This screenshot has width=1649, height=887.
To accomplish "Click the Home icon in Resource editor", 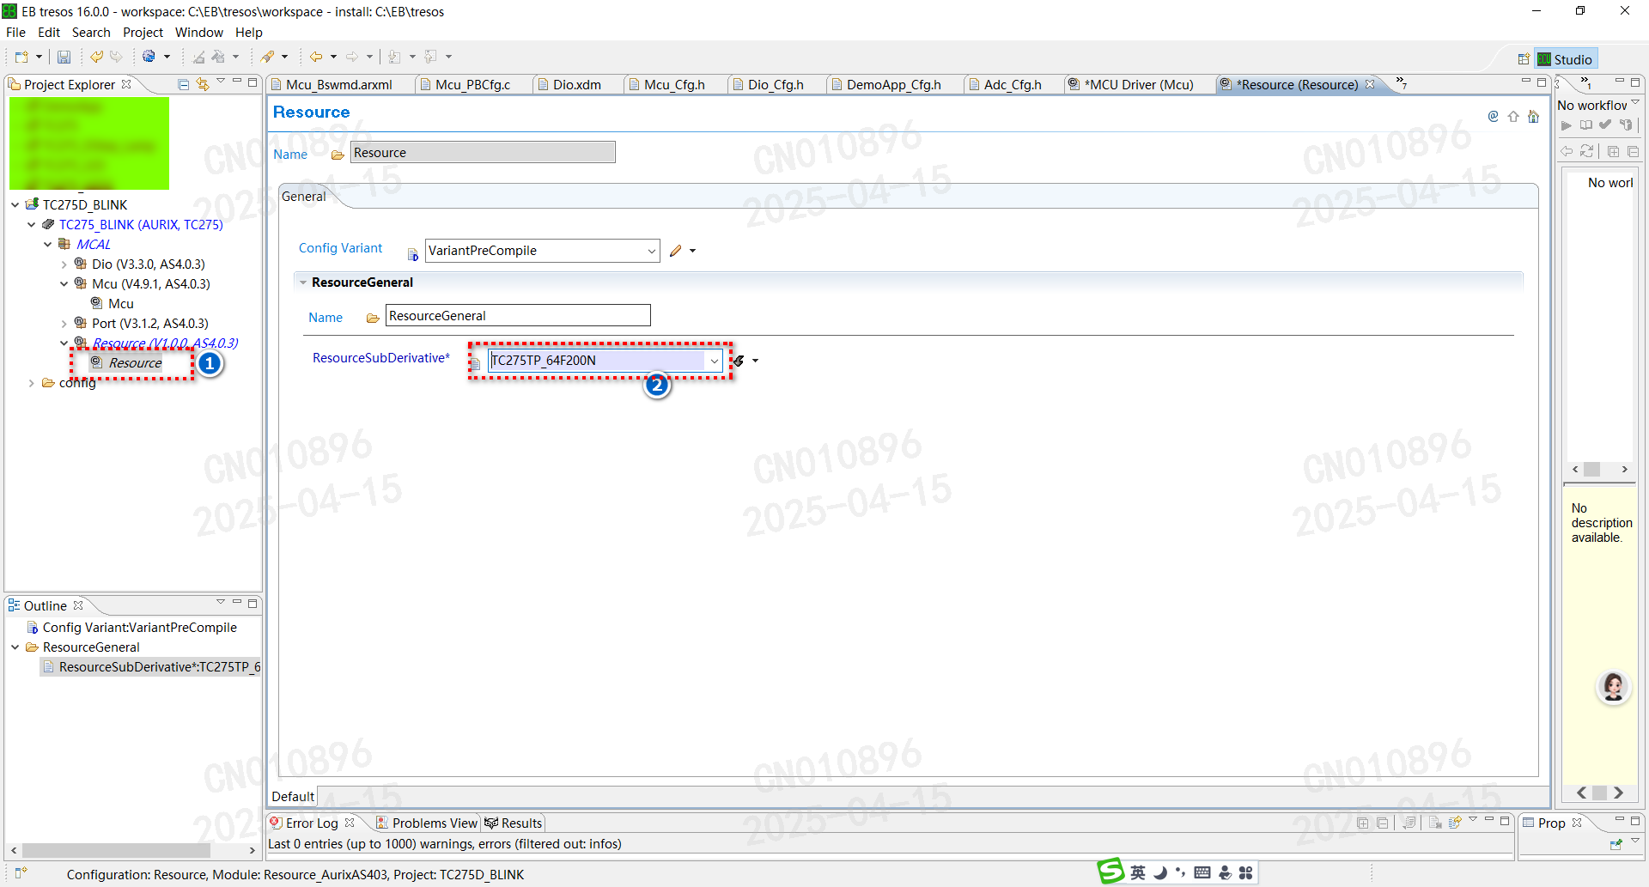I will coord(1533,116).
